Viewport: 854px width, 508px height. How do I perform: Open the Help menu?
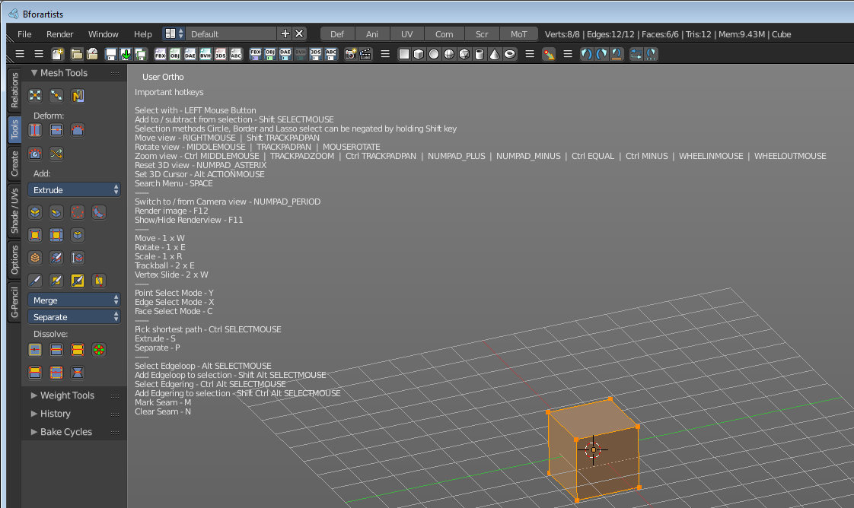click(x=142, y=33)
